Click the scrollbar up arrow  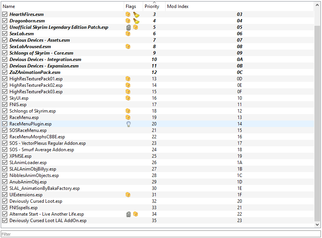click(317, 5)
